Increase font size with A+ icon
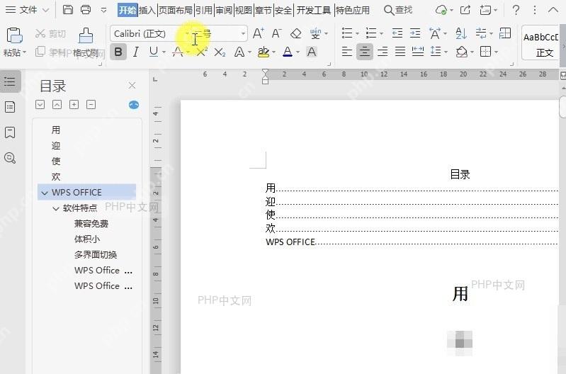The height and width of the screenshot is (374, 566). click(x=258, y=33)
